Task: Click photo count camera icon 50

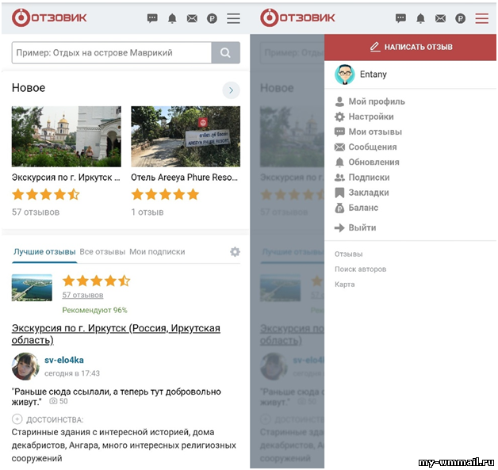Action: 59,402
